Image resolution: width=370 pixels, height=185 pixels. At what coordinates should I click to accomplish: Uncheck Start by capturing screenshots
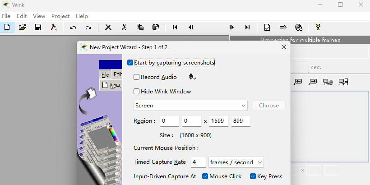130,63
